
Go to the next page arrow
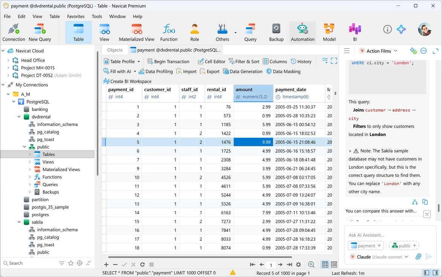(x=280, y=264)
